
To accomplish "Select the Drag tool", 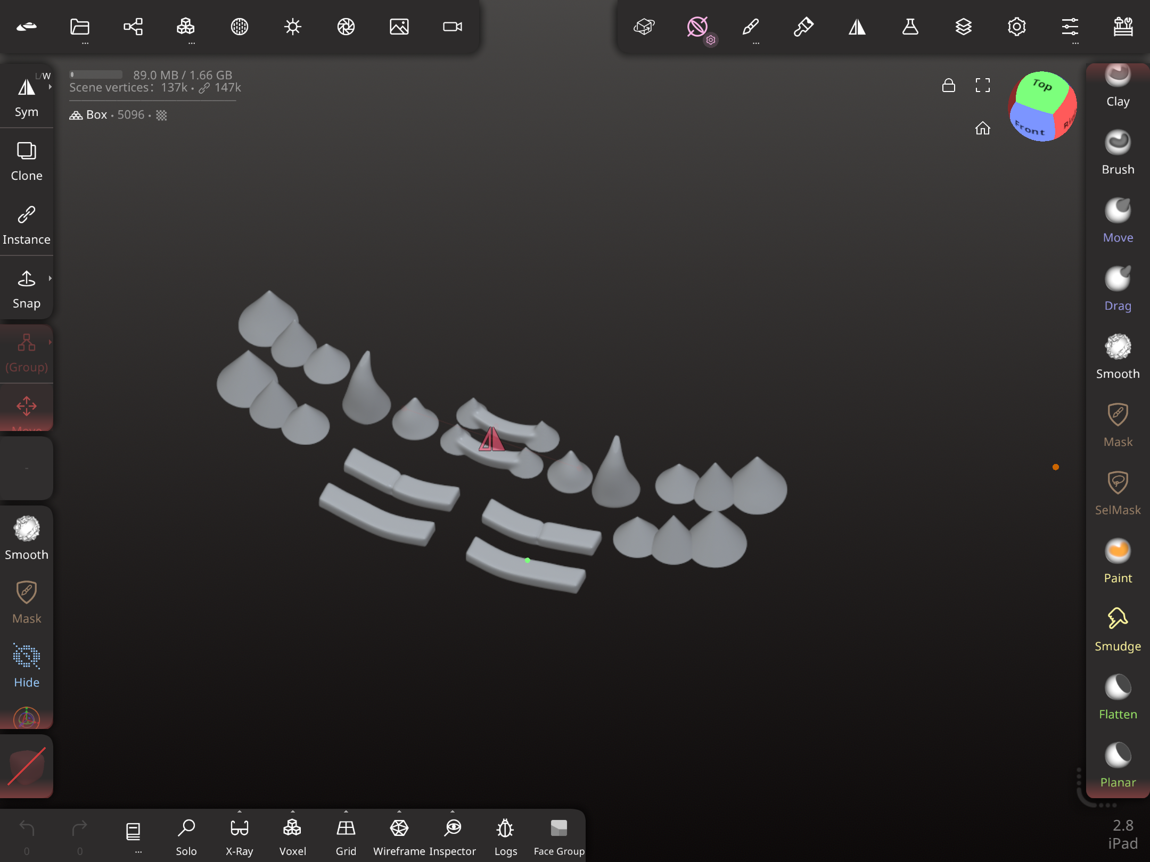I will pos(1118,289).
